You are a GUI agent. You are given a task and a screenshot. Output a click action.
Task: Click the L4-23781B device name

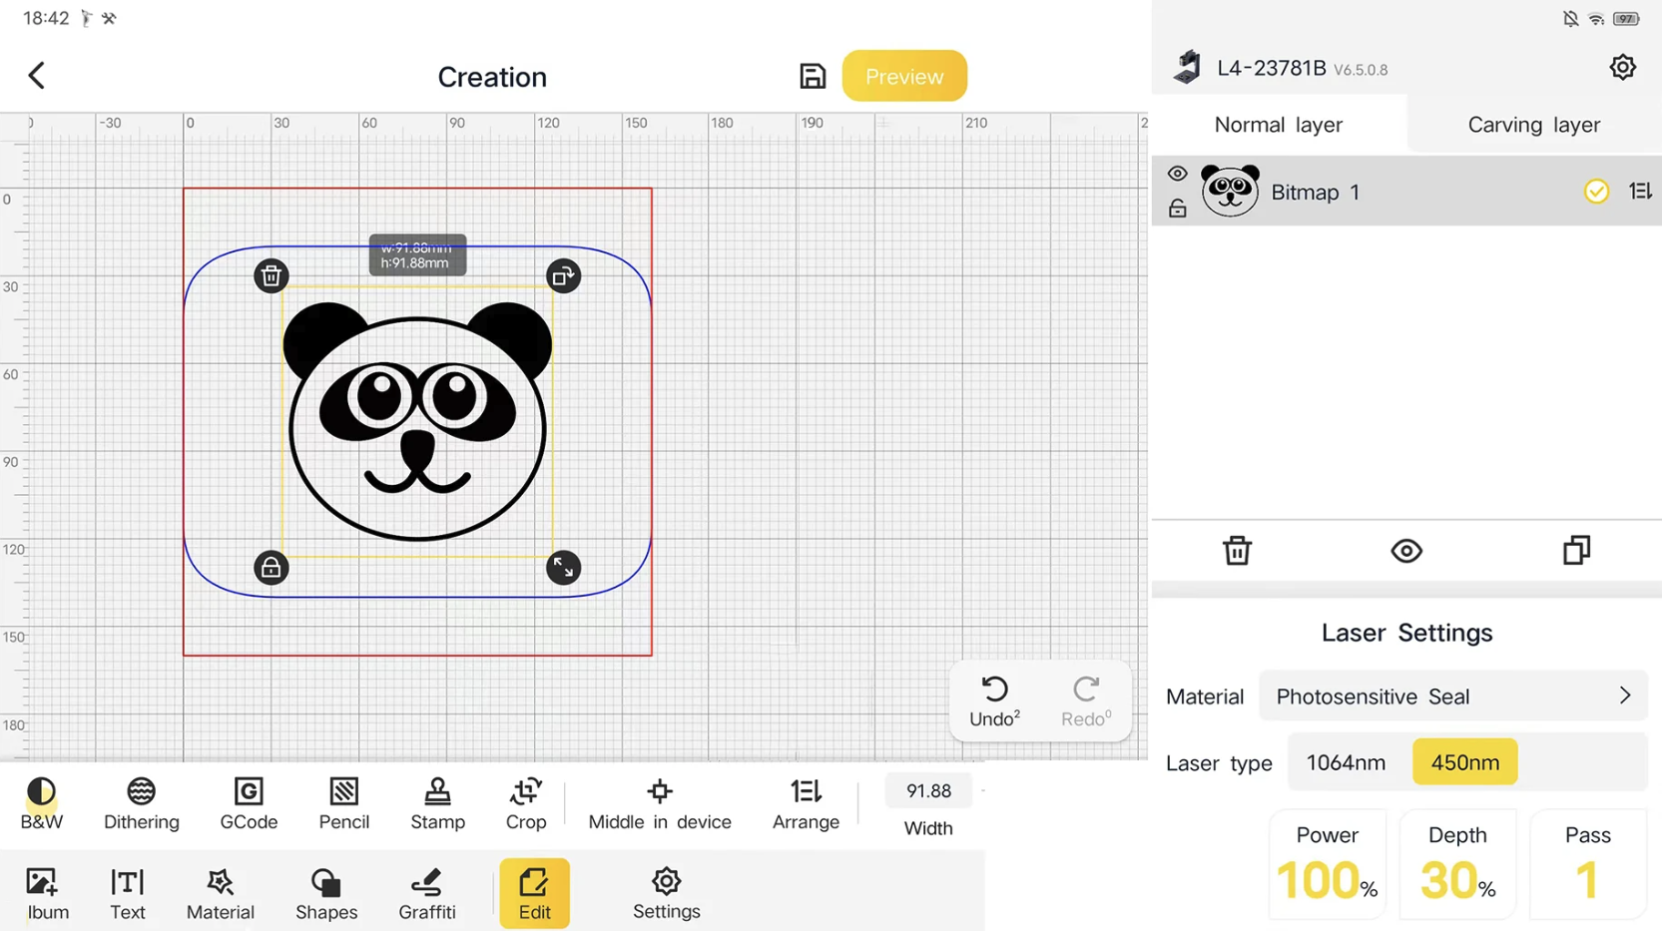[1271, 68]
